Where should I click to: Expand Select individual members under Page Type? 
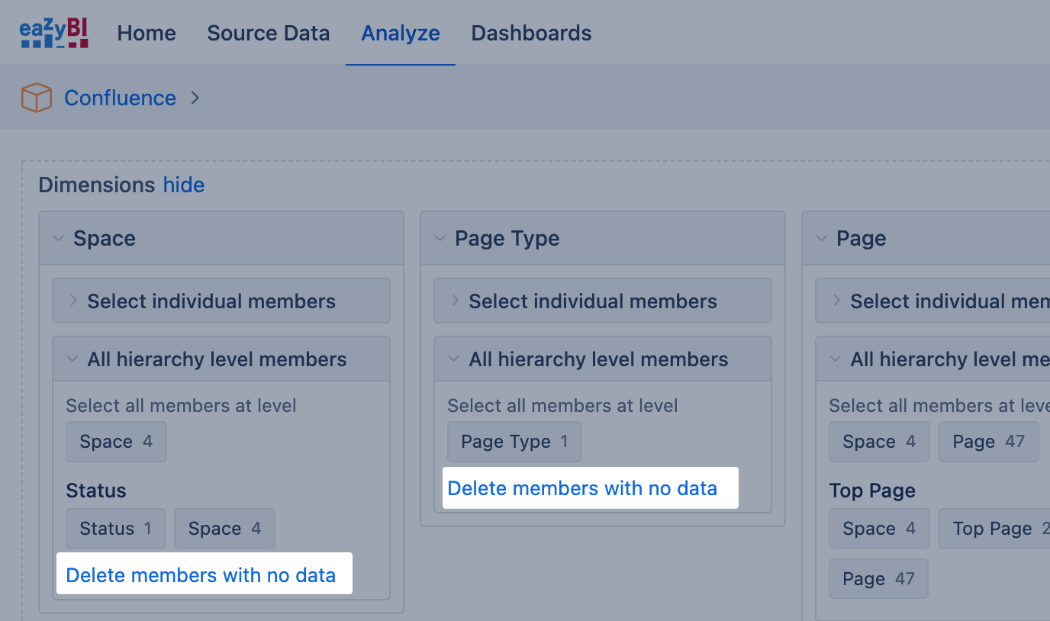pyautogui.click(x=592, y=301)
